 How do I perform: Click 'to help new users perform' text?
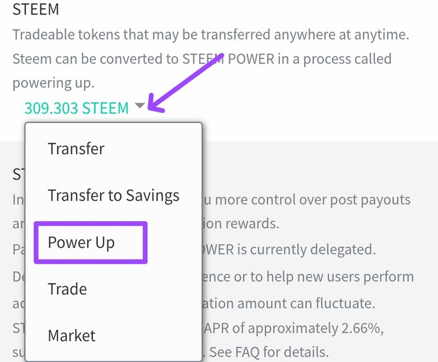(x=312, y=276)
